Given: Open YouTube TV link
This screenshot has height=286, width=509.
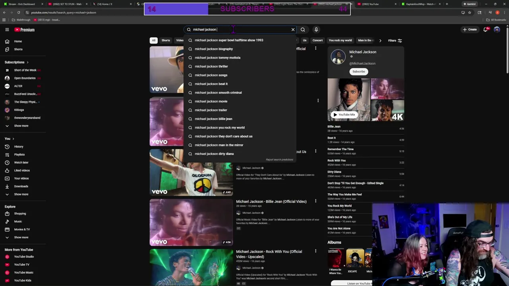Looking at the screenshot, I should pyautogui.click(x=23, y=265).
